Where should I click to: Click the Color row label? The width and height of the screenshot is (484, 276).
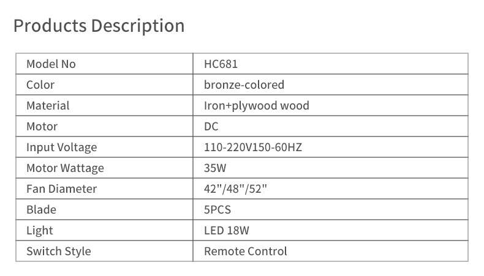click(x=40, y=85)
